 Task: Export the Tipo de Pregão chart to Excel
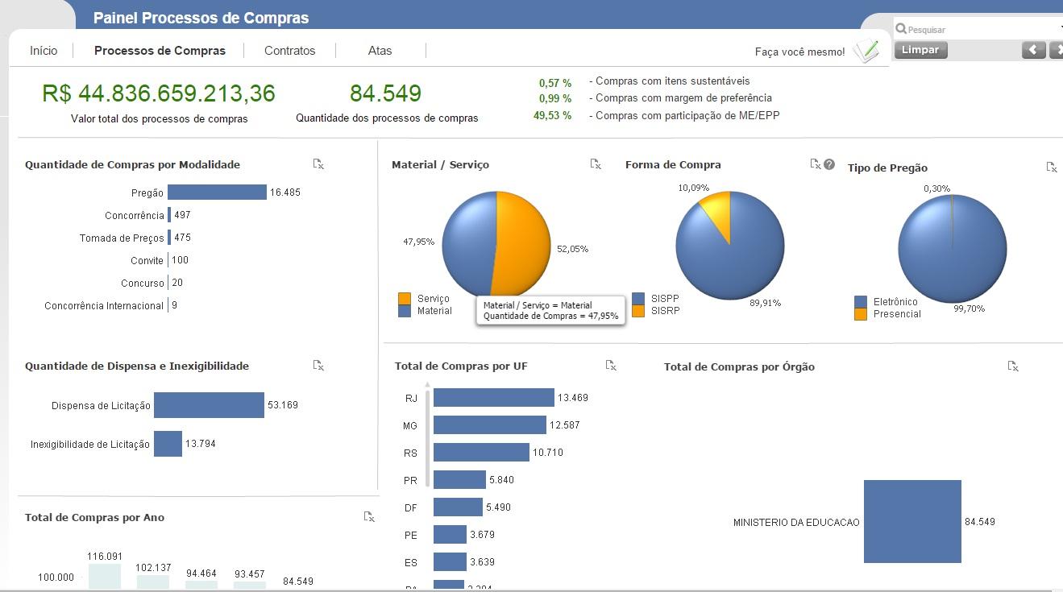1052,168
